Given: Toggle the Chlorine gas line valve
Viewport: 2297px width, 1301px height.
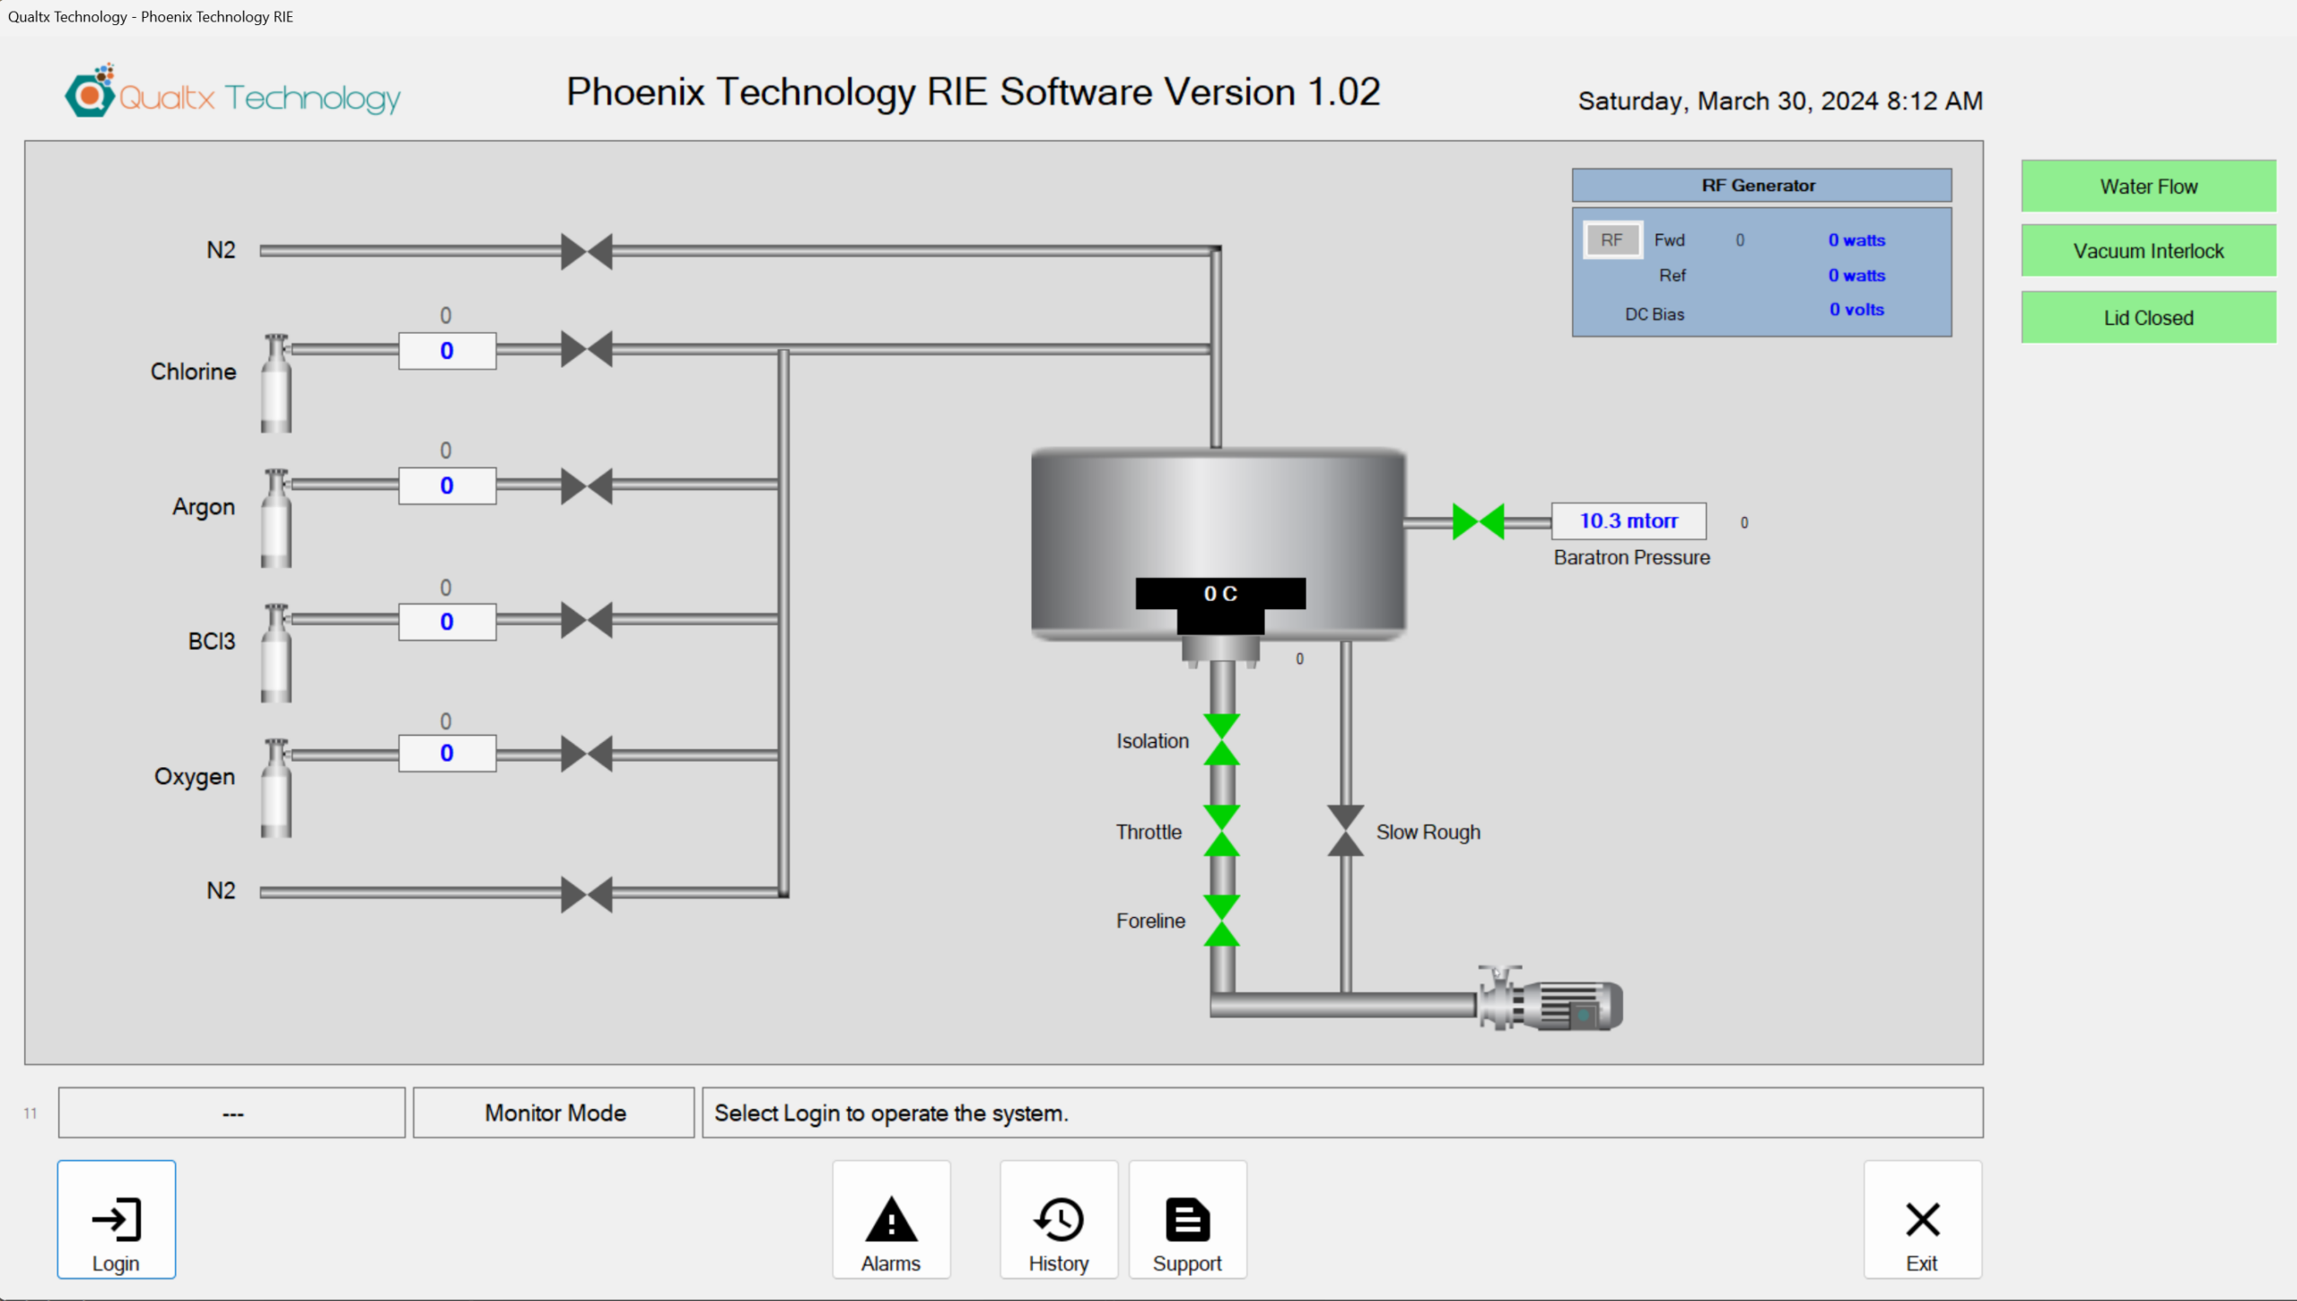Looking at the screenshot, I should [587, 349].
